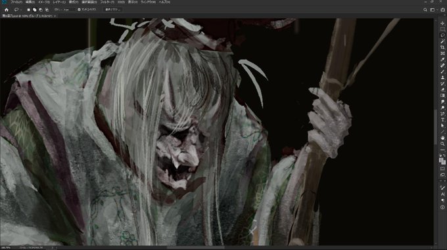Go to the Home screen
The height and width of the screenshot is (250, 447).
(7, 10)
